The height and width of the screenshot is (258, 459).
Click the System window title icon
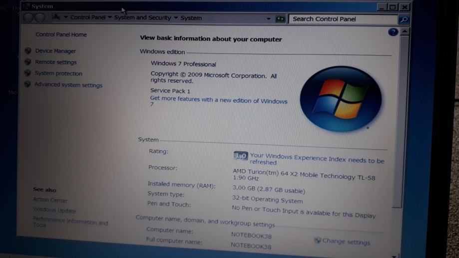tap(27, 6)
